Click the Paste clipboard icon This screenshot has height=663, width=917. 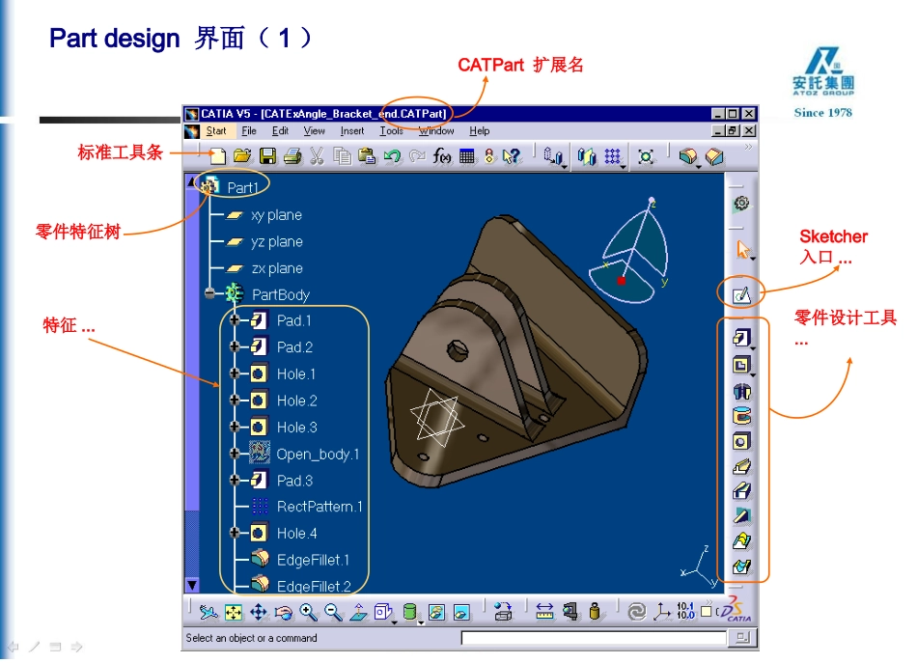(x=367, y=156)
